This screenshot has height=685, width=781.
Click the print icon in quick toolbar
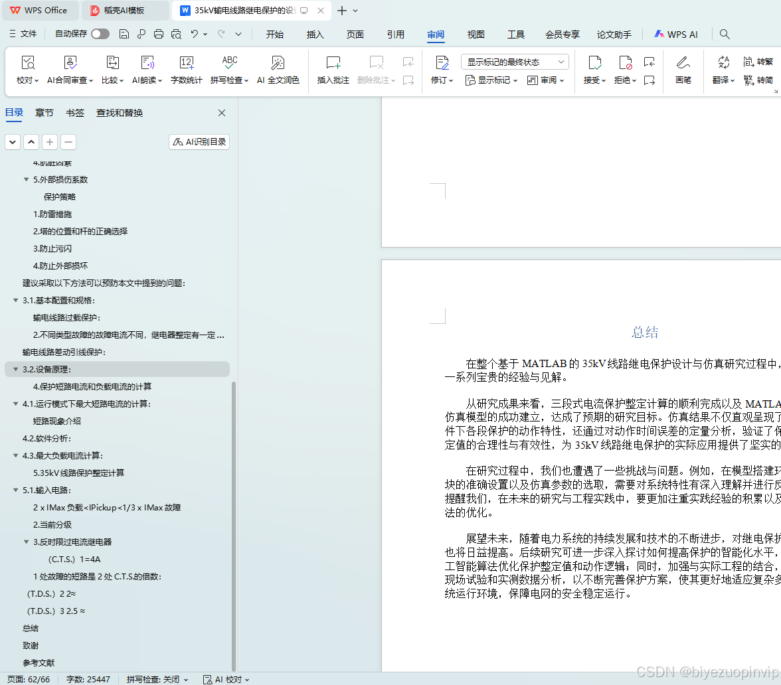pyautogui.click(x=158, y=34)
